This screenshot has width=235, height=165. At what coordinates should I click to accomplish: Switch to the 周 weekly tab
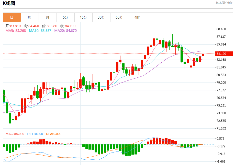[x=30, y=17]
